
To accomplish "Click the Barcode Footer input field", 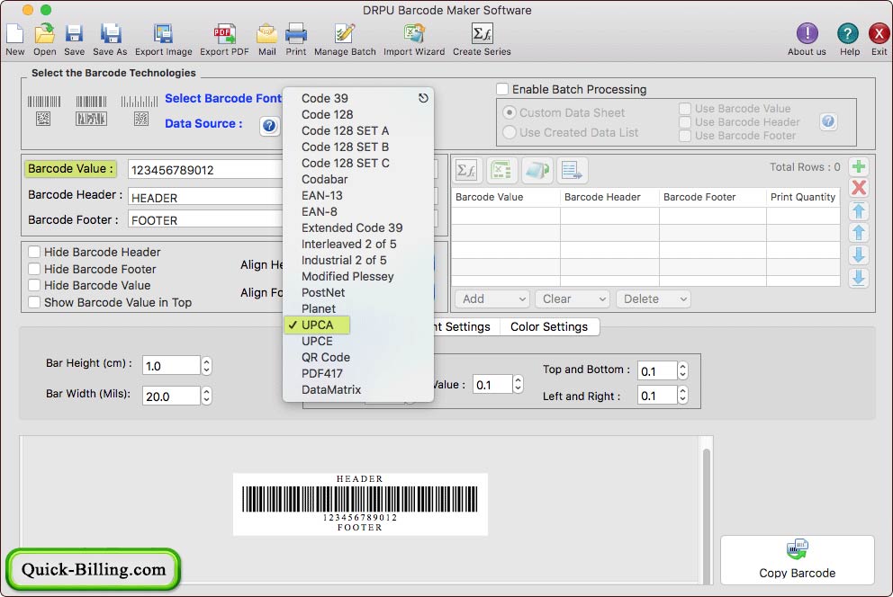I will click(205, 220).
